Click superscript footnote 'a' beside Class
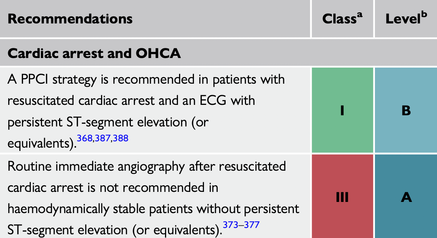Screen dimensions: 437x238 point(359,15)
